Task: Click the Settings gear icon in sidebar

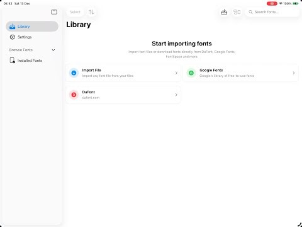Action: 13,37
